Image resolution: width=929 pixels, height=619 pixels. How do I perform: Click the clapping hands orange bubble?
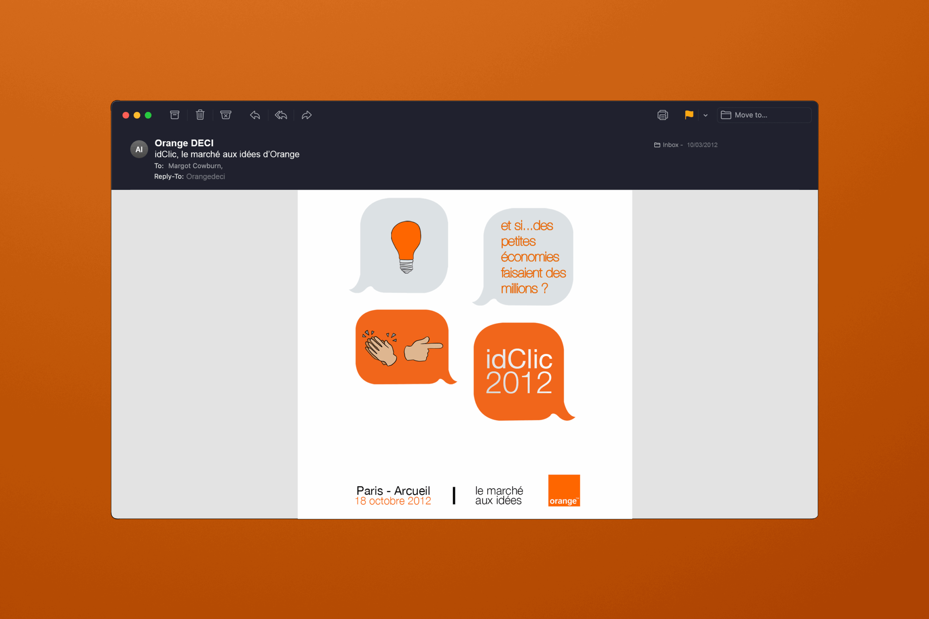click(x=402, y=347)
